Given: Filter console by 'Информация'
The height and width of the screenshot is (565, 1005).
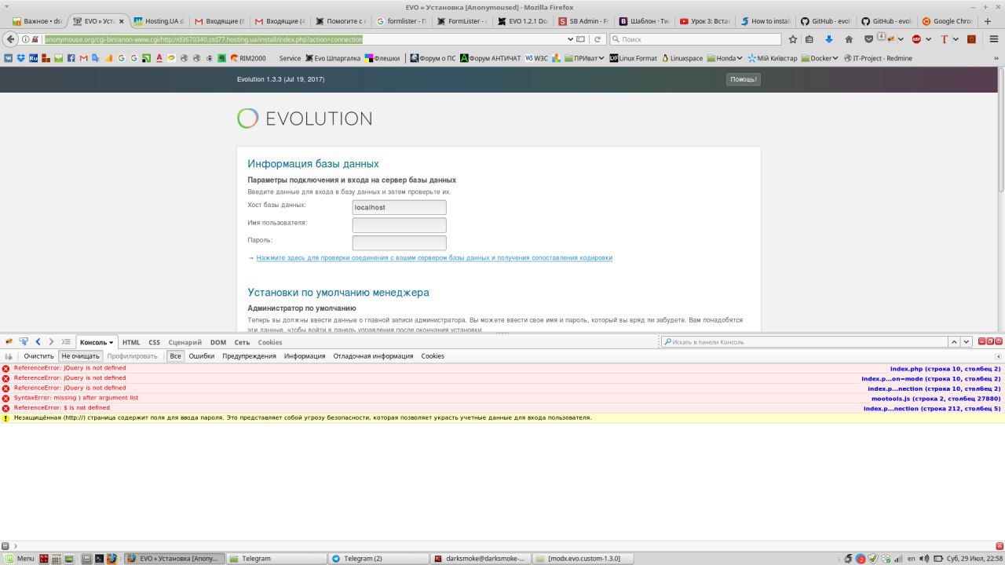Looking at the screenshot, I should tap(305, 356).
